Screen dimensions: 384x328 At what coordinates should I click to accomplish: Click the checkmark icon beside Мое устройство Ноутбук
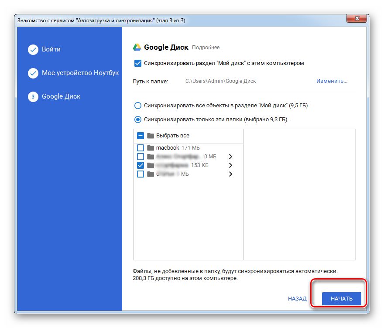[x=33, y=73]
